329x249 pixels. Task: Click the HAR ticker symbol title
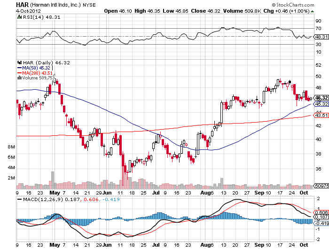(x=22, y=5)
